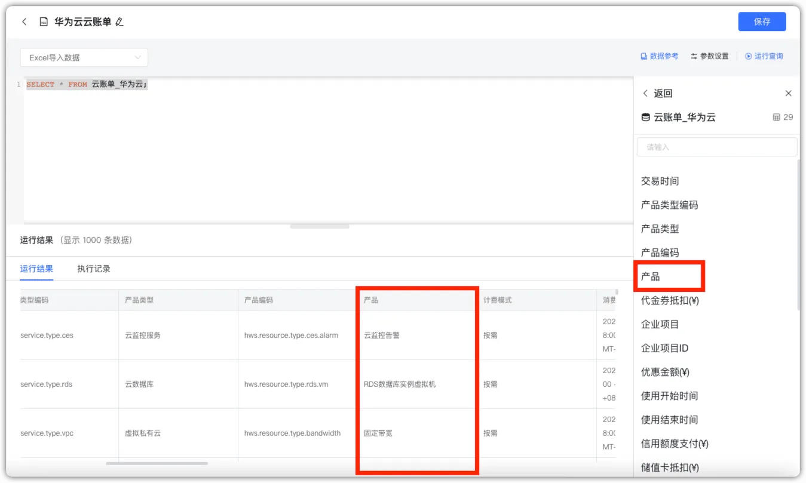
Task: Click the table icon showing 29 columns
Action: click(x=777, y=118)
